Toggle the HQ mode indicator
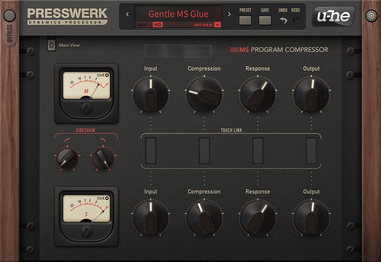This screenshot has width=381, height=262. coord(157,25)
